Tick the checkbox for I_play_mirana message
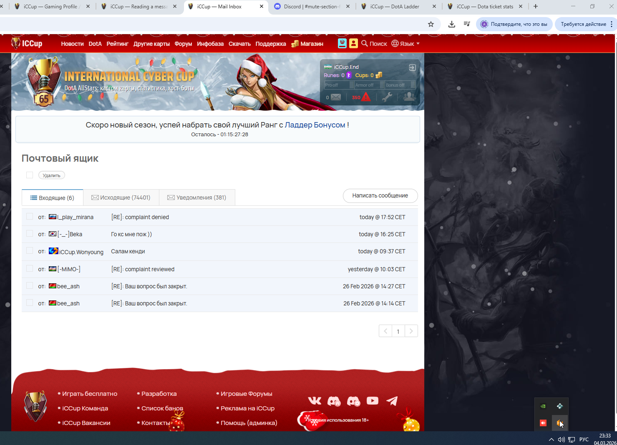617x445 pixels. click(x=30, y=216)
